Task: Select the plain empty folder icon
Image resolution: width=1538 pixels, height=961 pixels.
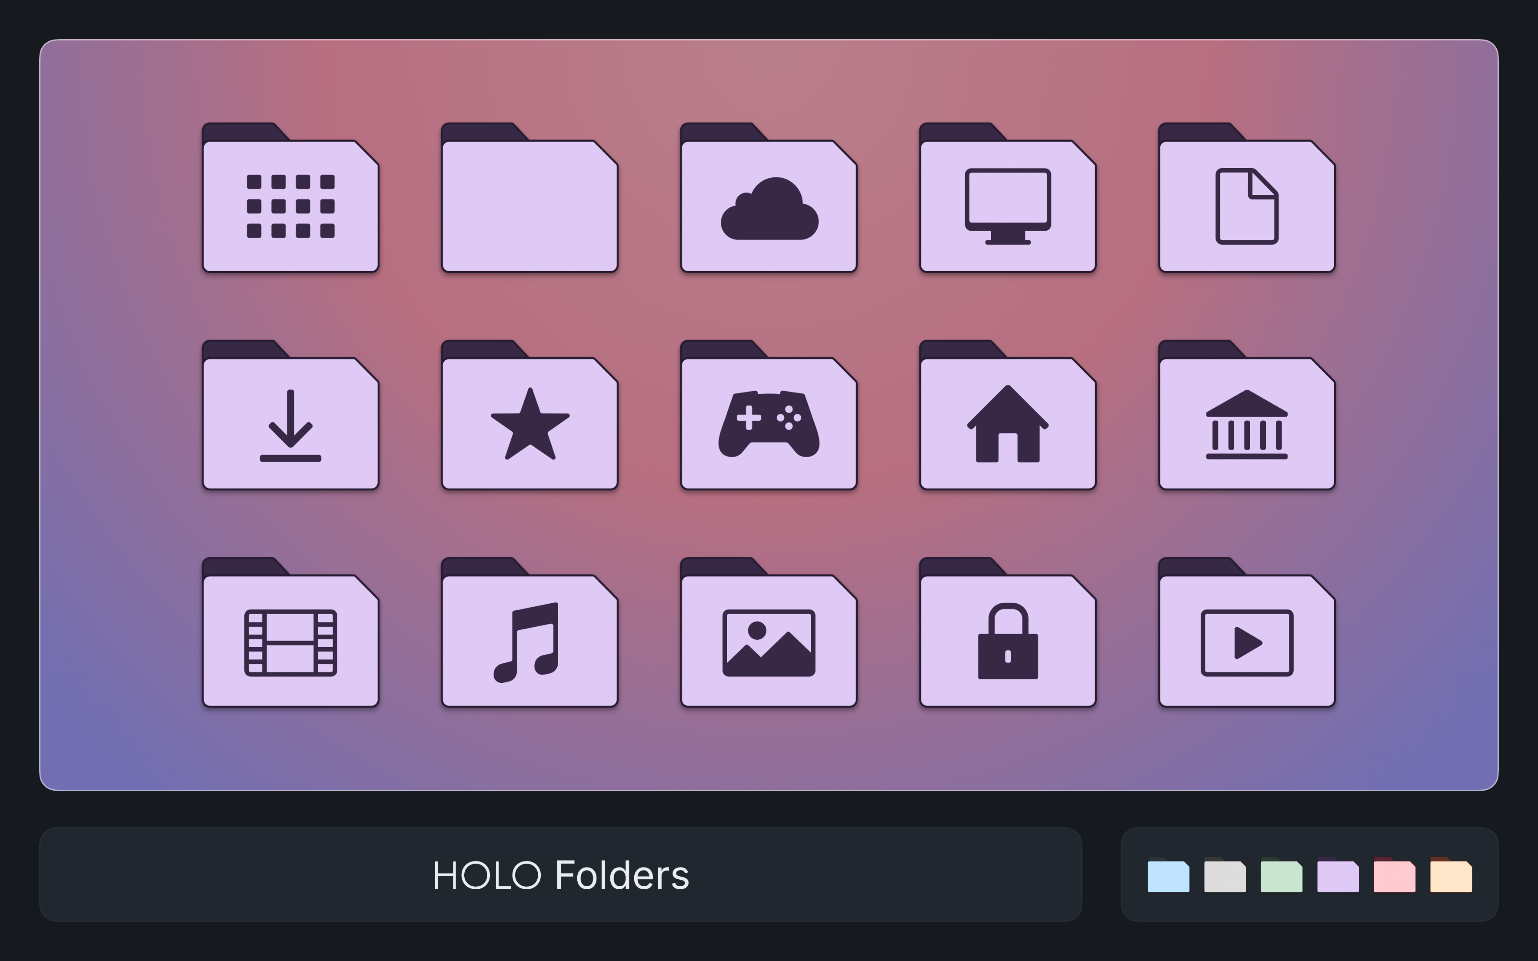Action: coord(529,198)
